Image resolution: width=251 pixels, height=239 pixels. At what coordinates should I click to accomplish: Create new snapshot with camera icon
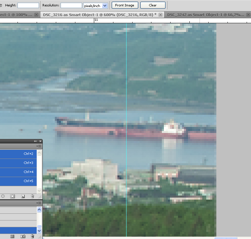[23, 237]
